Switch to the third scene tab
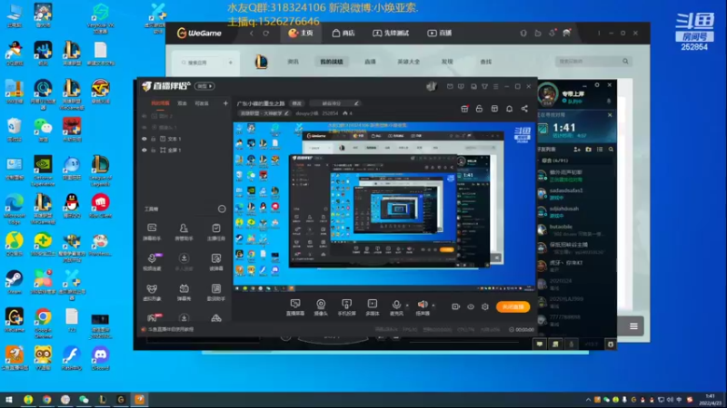This screenshot has width=727, height=408. tap(201, 103)
